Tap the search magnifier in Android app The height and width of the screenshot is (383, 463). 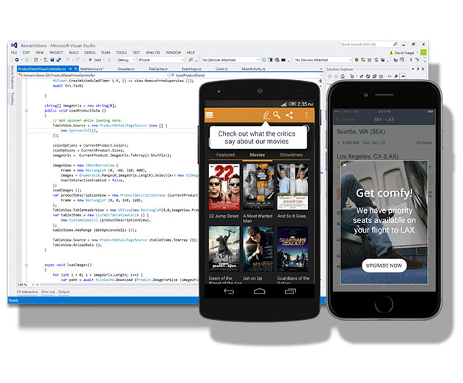tap(277, 115)
